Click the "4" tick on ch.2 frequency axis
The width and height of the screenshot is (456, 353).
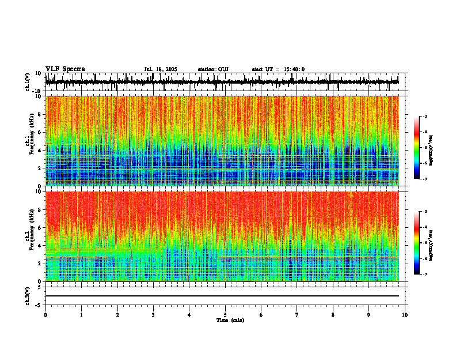pos(40,246)
